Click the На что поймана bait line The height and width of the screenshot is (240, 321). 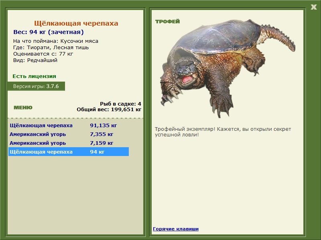[55, 41]
